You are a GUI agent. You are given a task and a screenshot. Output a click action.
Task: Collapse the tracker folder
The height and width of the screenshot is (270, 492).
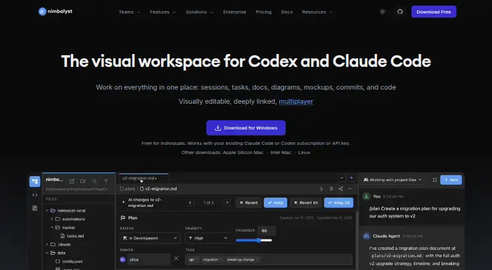pyautogui.click(x=52, y=228)
